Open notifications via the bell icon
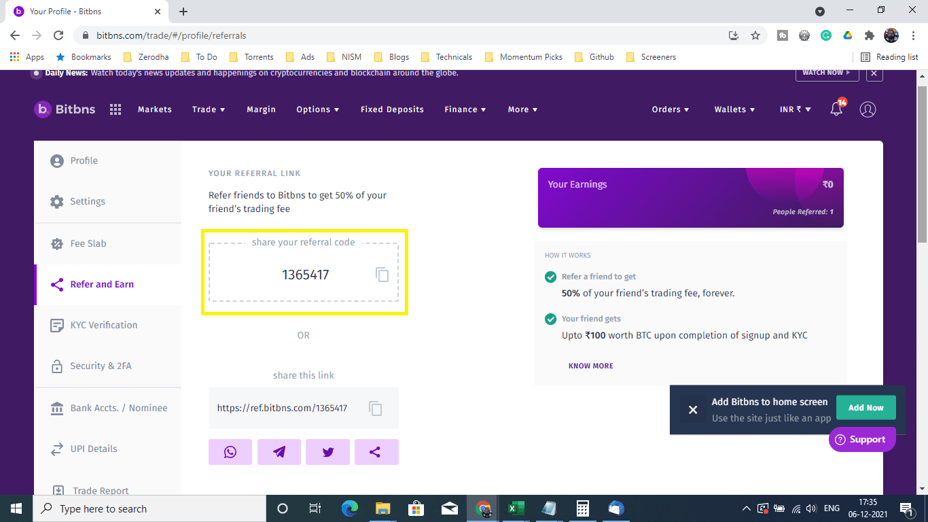The width and height of the screenshot is (928, 522). click(836, 109)
